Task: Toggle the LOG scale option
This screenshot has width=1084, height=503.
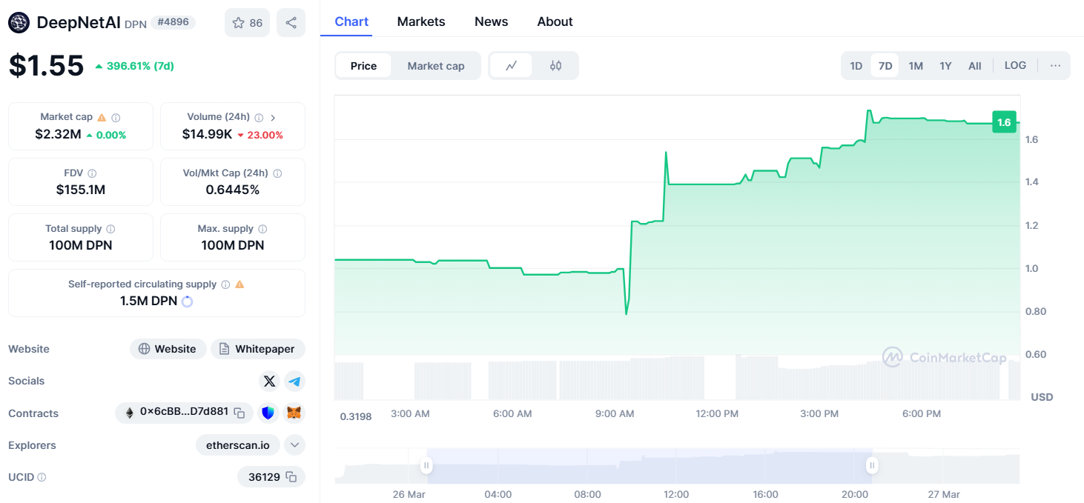Action: click(x=1015, y=66)
